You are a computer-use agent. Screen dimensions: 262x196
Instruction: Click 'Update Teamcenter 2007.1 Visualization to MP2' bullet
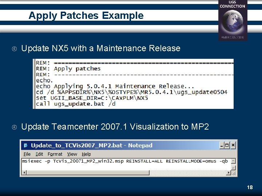[x=115, y=127]
